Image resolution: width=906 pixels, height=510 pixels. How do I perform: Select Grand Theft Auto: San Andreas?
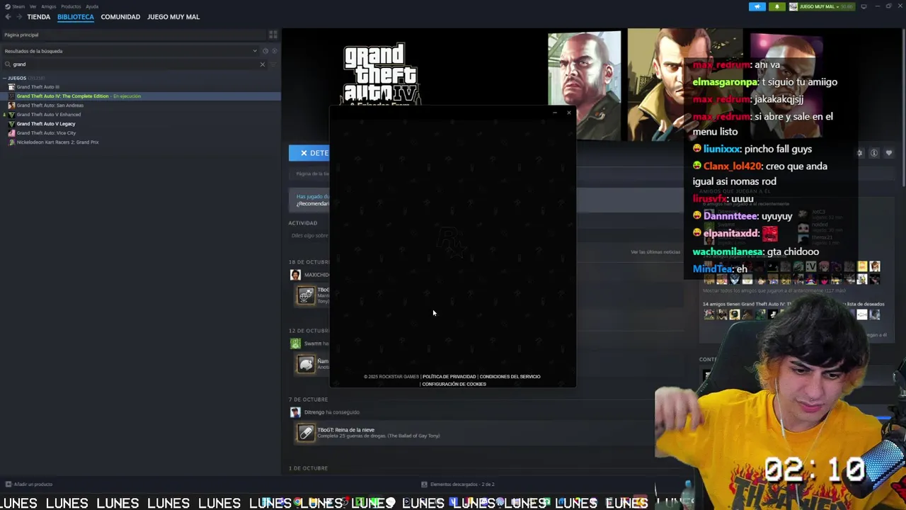pos(50,106)
